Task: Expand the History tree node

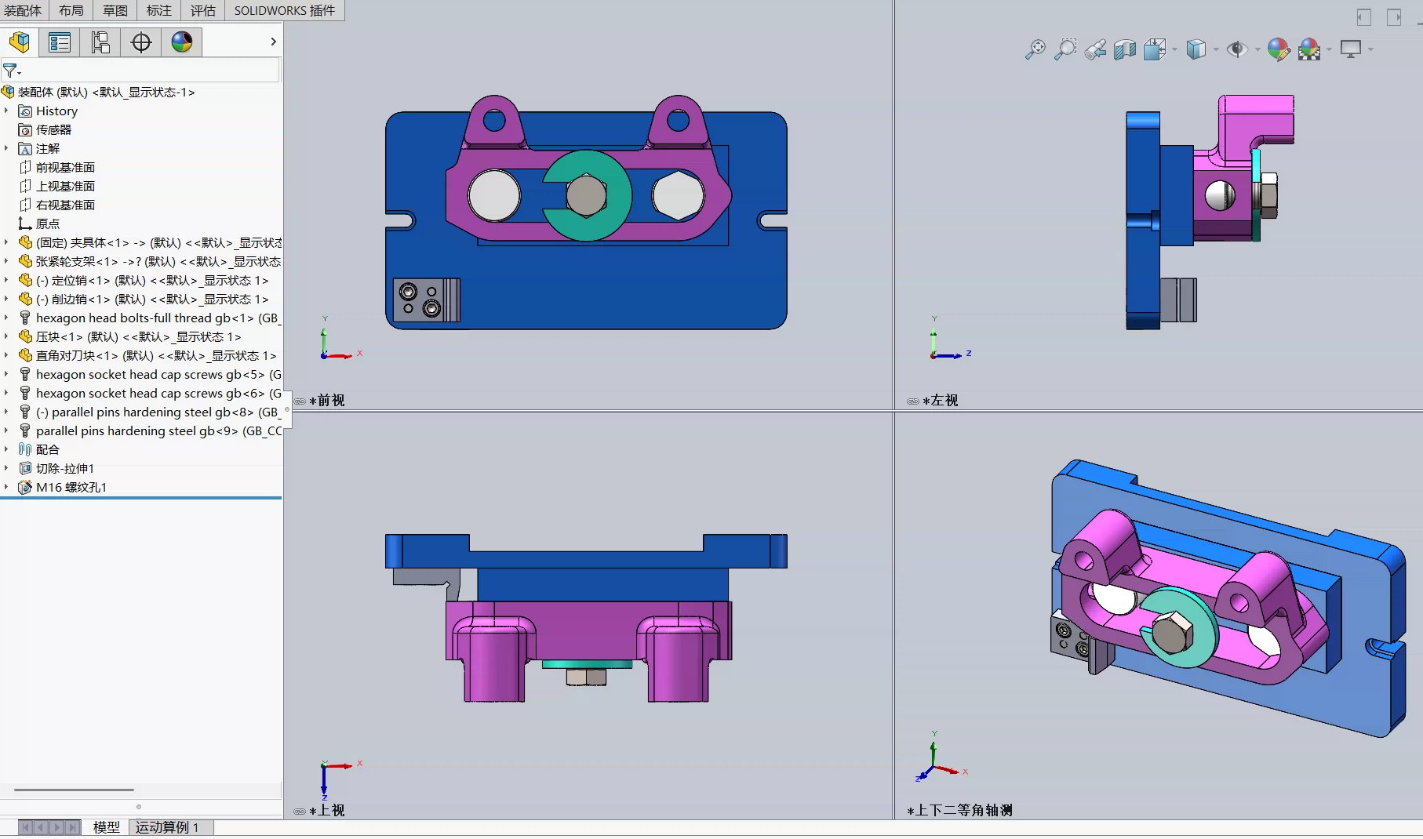Action: [x=6, y=111]
